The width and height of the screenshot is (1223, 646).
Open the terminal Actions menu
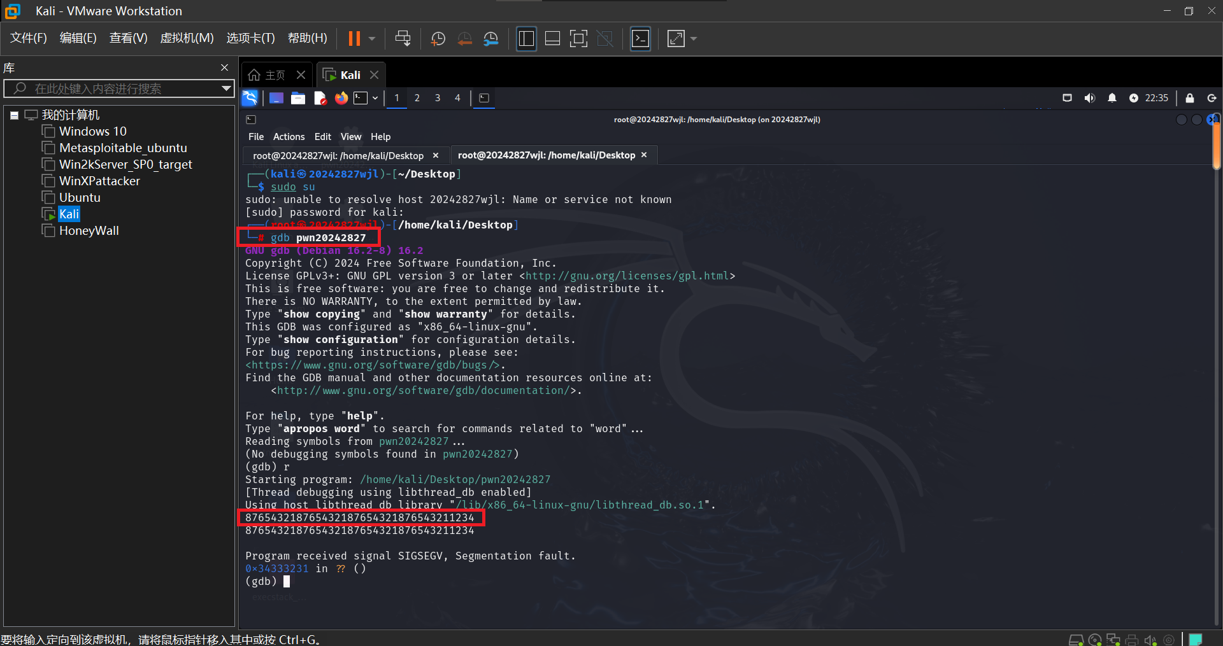pos(289,137)
